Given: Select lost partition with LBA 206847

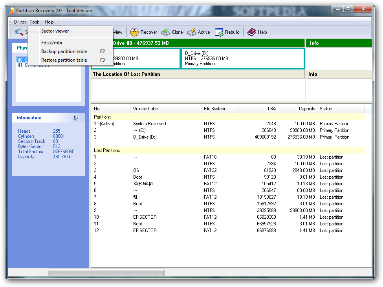Looking at the screenshot, I should [x=228, y=190].
